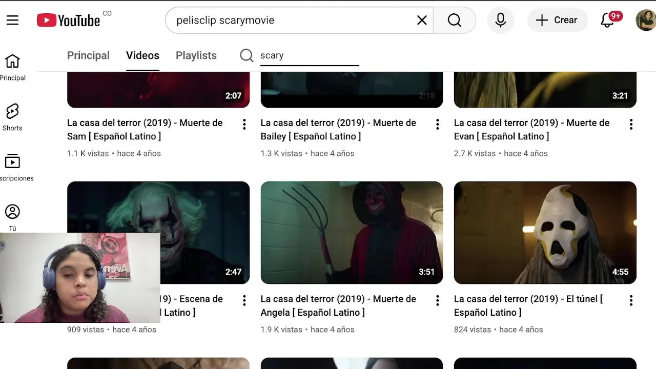
Task: Open video title Muerte de Evan
Action: click(x=531, y=130)
